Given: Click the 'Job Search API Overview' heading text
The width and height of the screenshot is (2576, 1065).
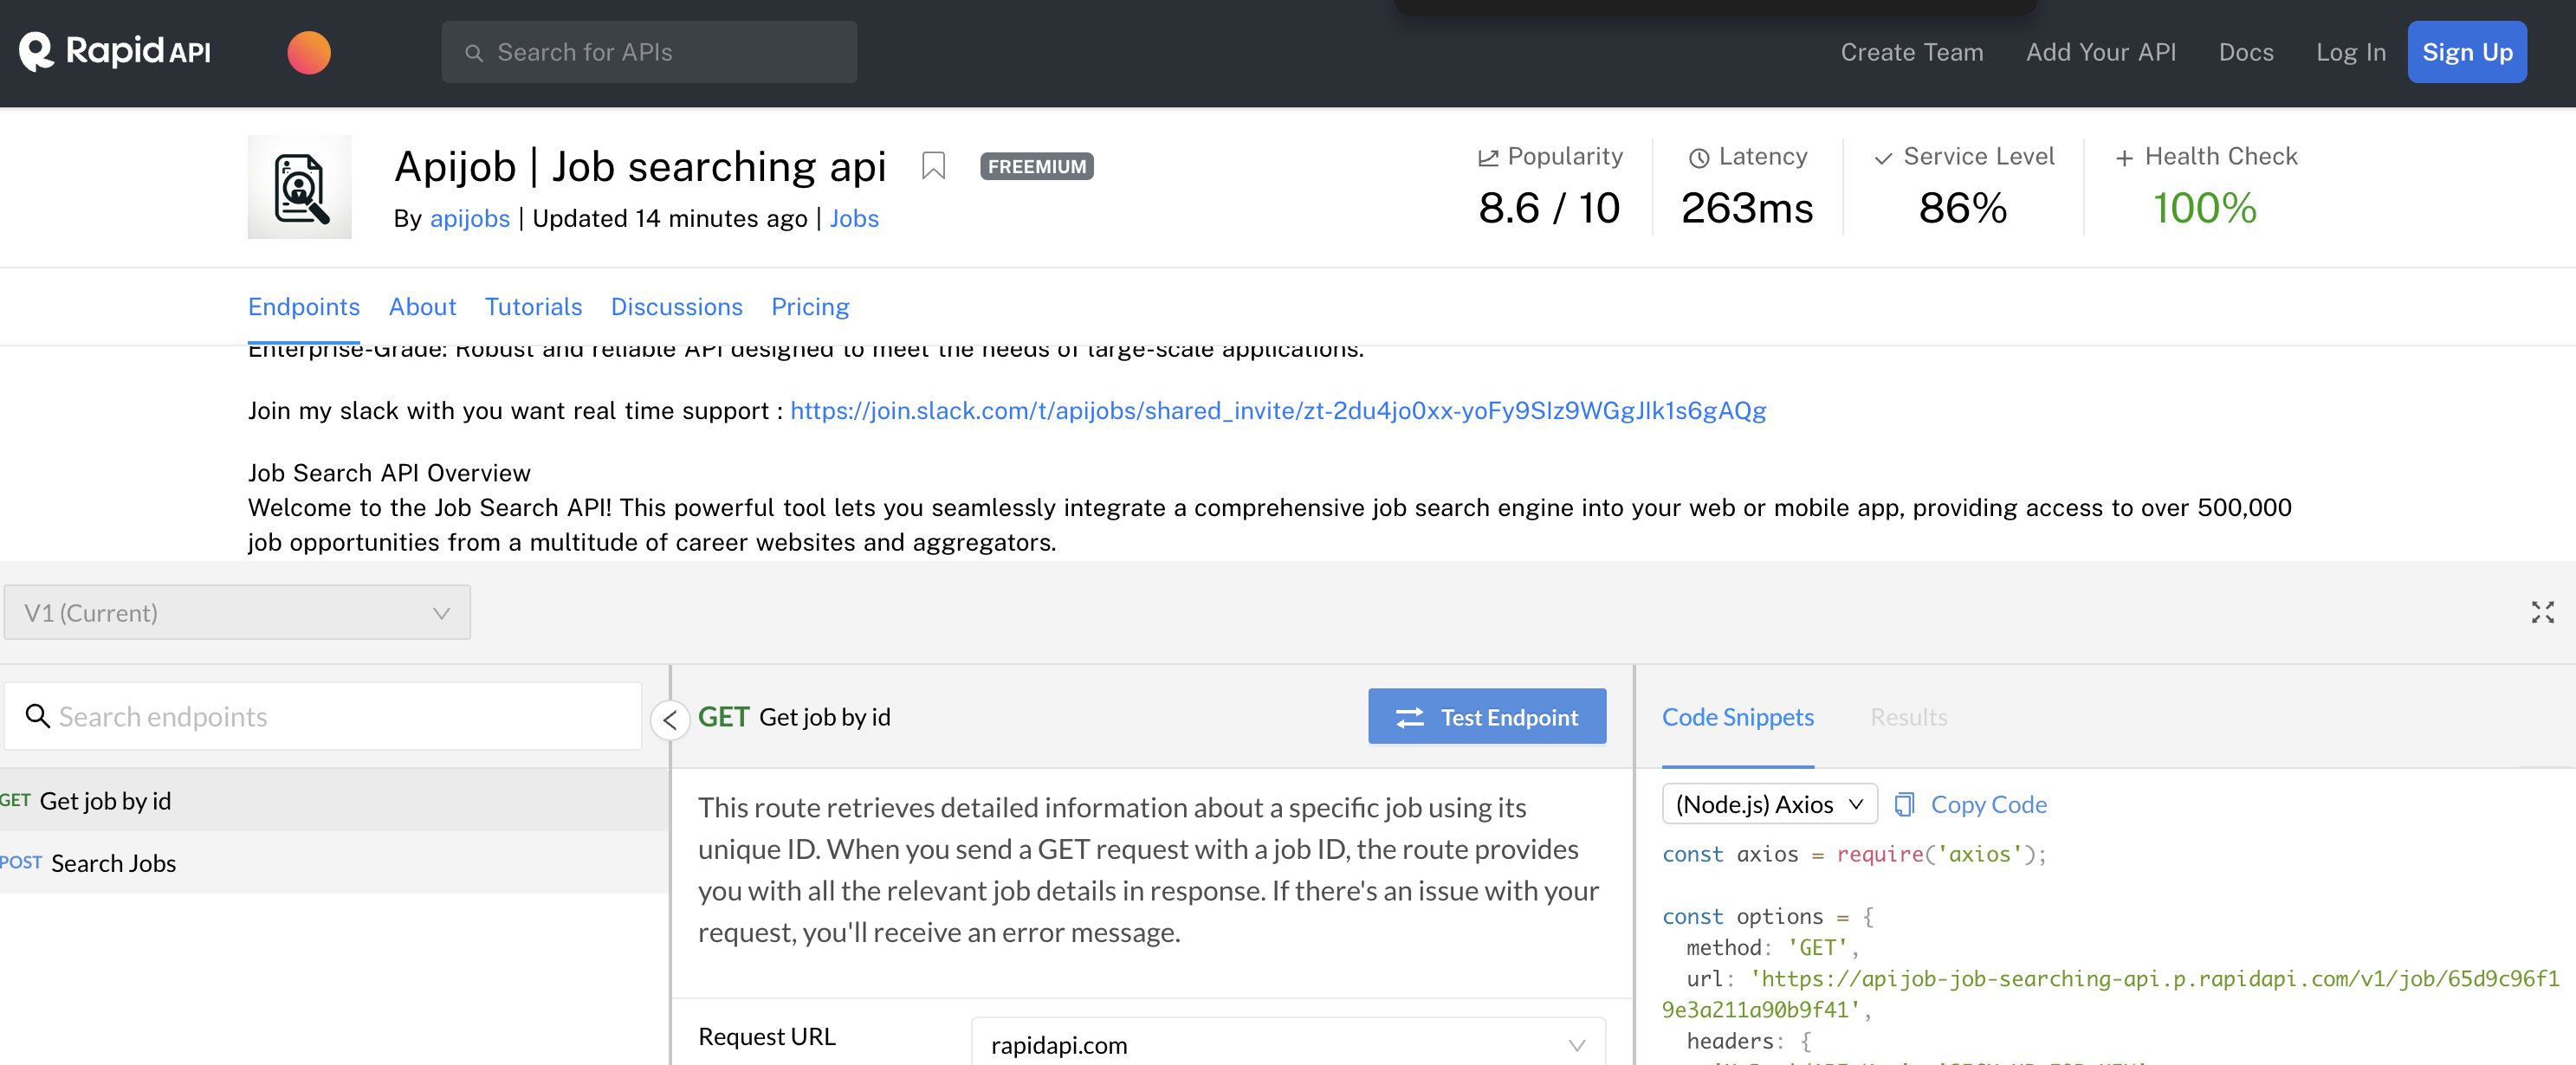Looking at the screenshot, I should pos(389,473).
